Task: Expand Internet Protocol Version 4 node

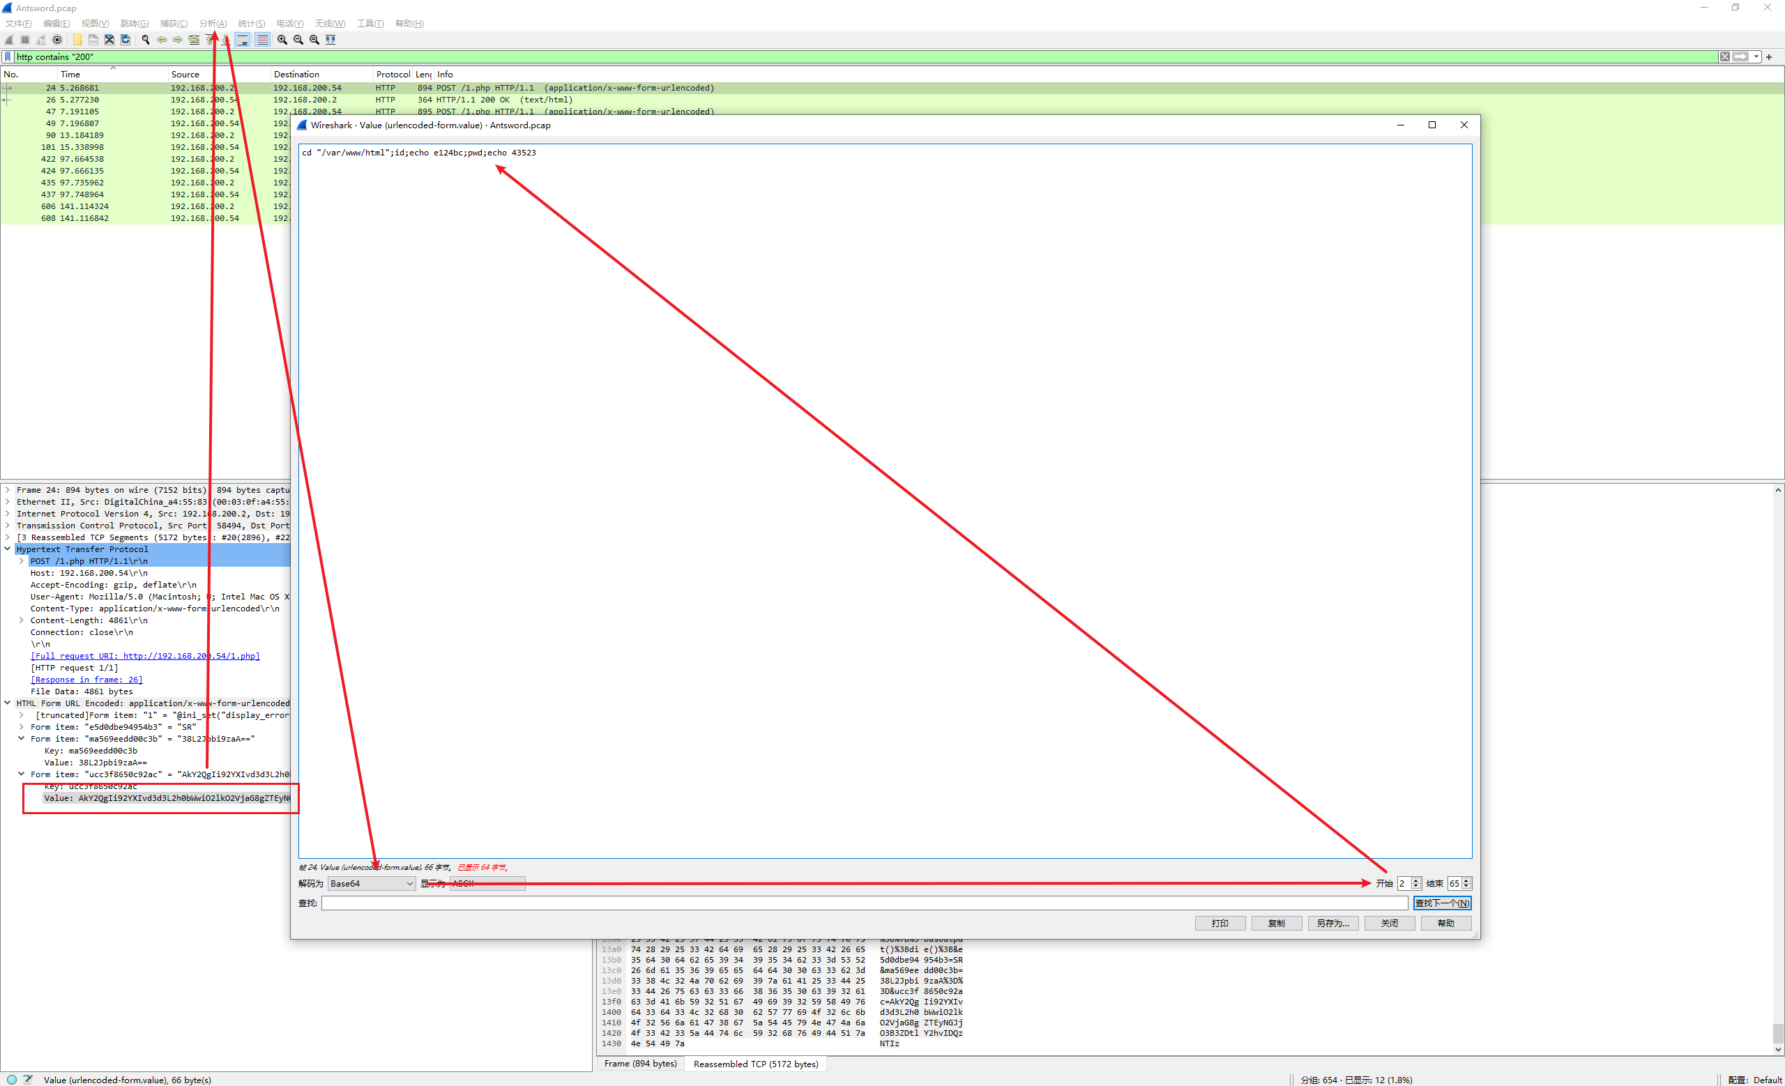Action: 7,514
